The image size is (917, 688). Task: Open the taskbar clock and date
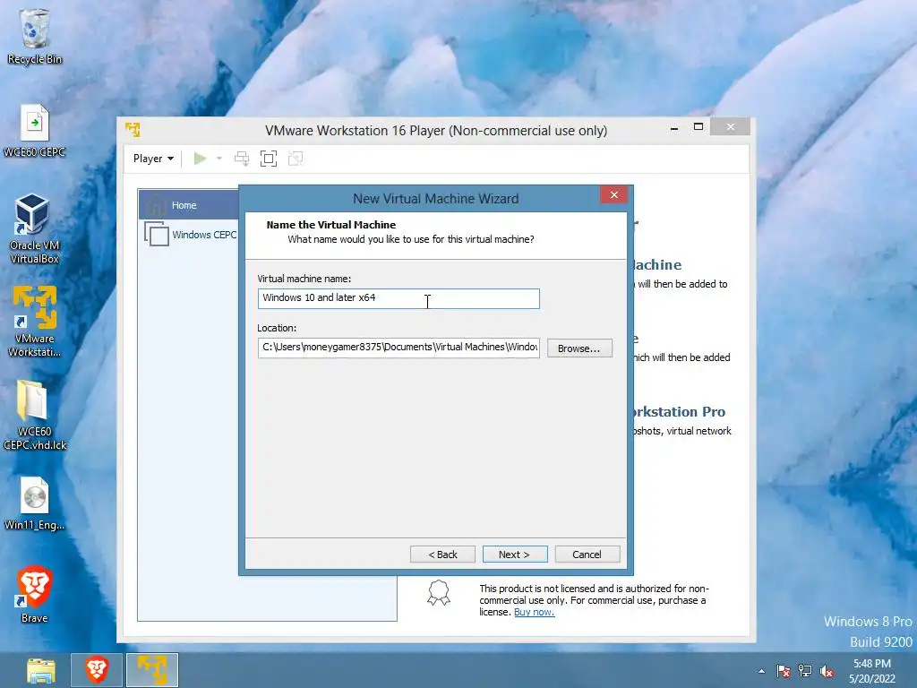tap(872, 671)
